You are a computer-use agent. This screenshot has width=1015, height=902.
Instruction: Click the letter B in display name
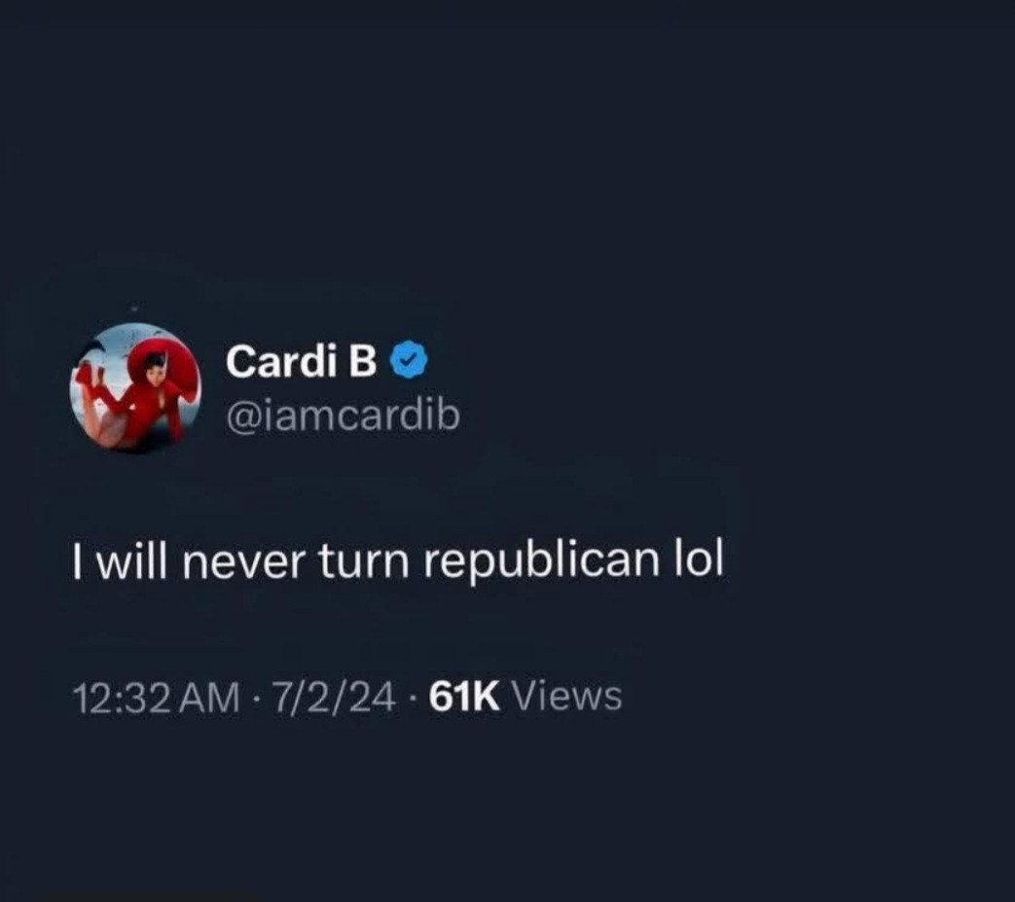click(x=363, y=361)
